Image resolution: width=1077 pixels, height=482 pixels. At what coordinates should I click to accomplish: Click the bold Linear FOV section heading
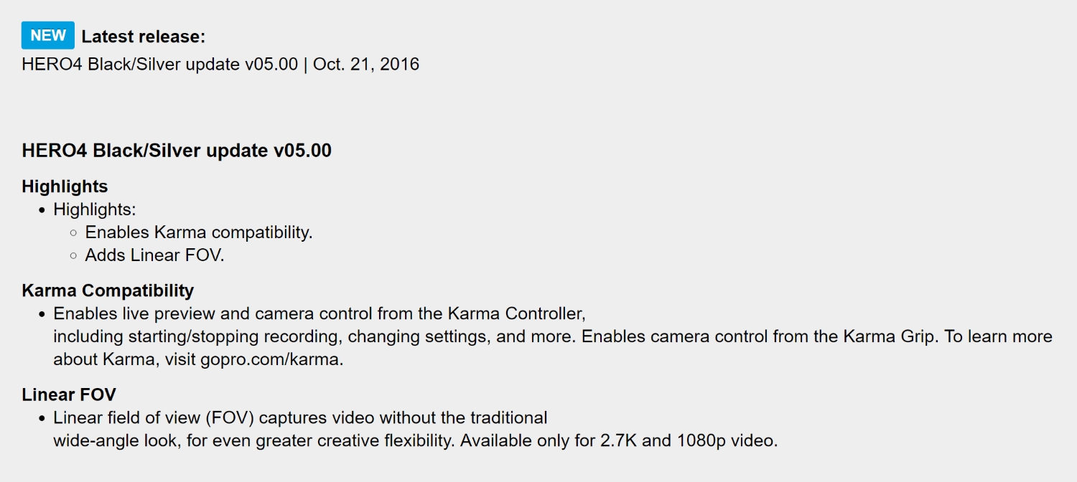tap(69, 394)
